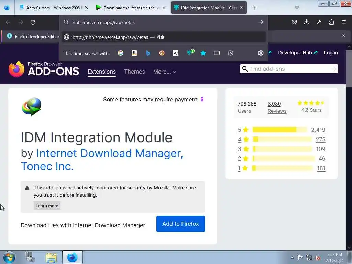Viewport: 352px width, 264px height.
Task: Open Save to Pocket
Action: 294,22
